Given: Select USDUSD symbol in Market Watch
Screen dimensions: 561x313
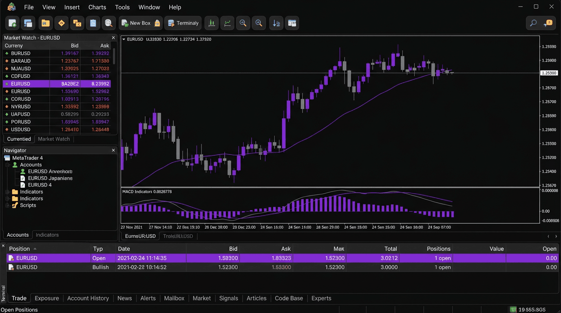Looking at the screenshot, I should pyautogui.click(x=21, y=130).
